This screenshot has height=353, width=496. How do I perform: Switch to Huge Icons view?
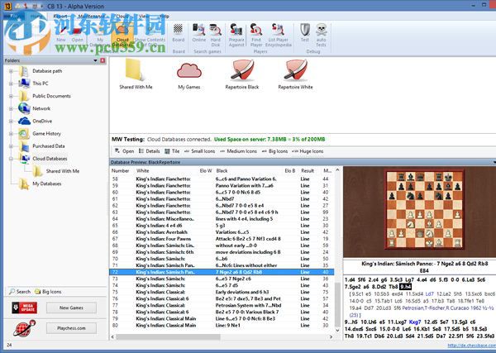[308, 151]
